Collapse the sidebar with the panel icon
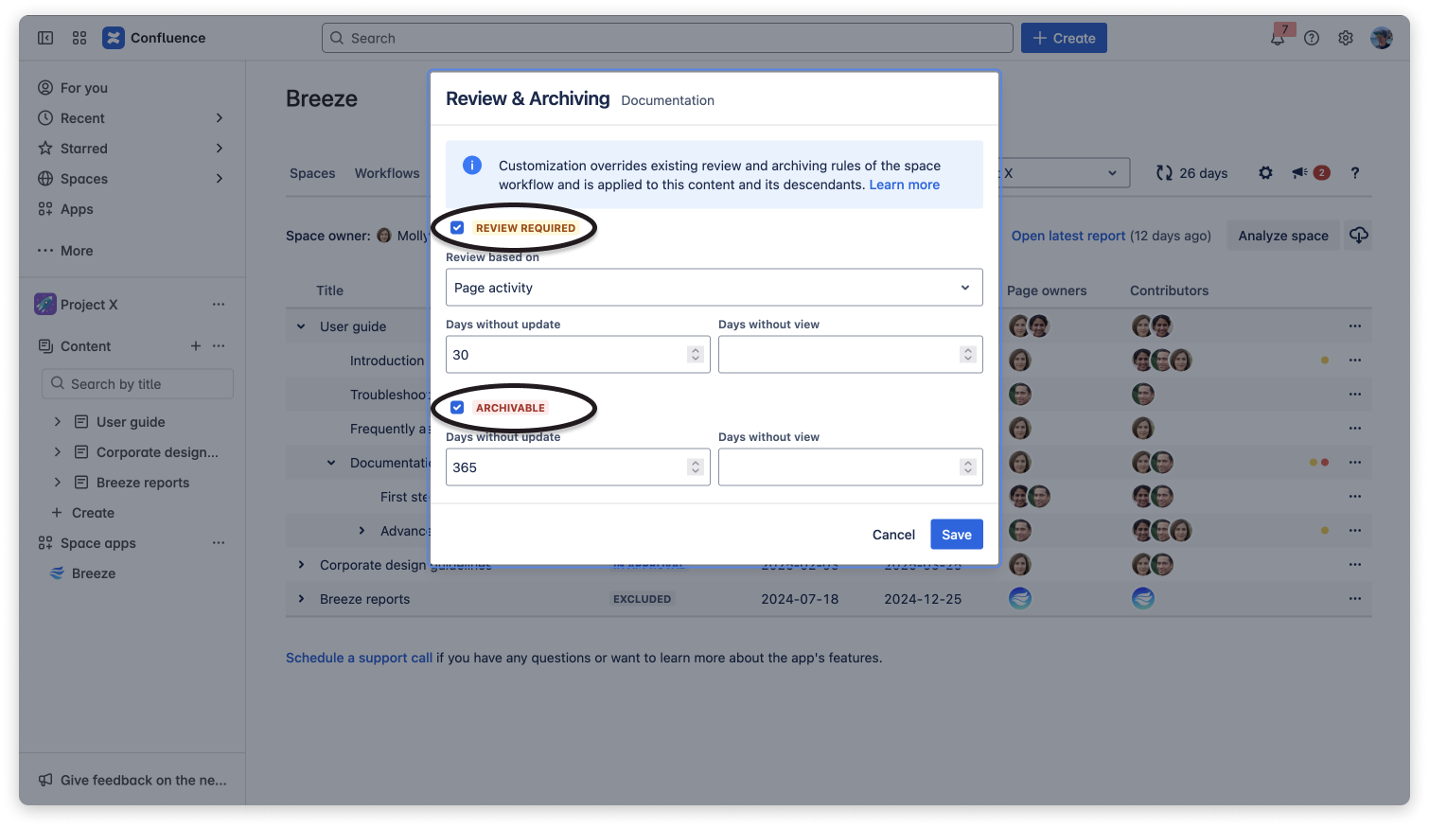 [x=45, y=38]
